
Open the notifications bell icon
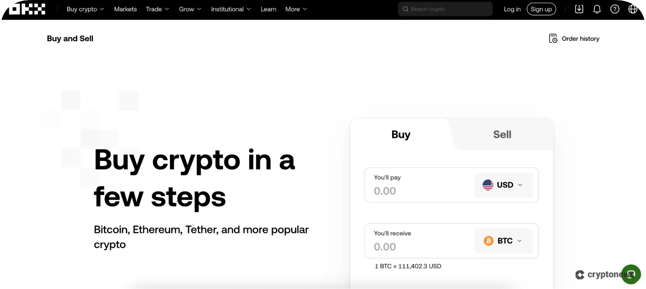[597, 9]
